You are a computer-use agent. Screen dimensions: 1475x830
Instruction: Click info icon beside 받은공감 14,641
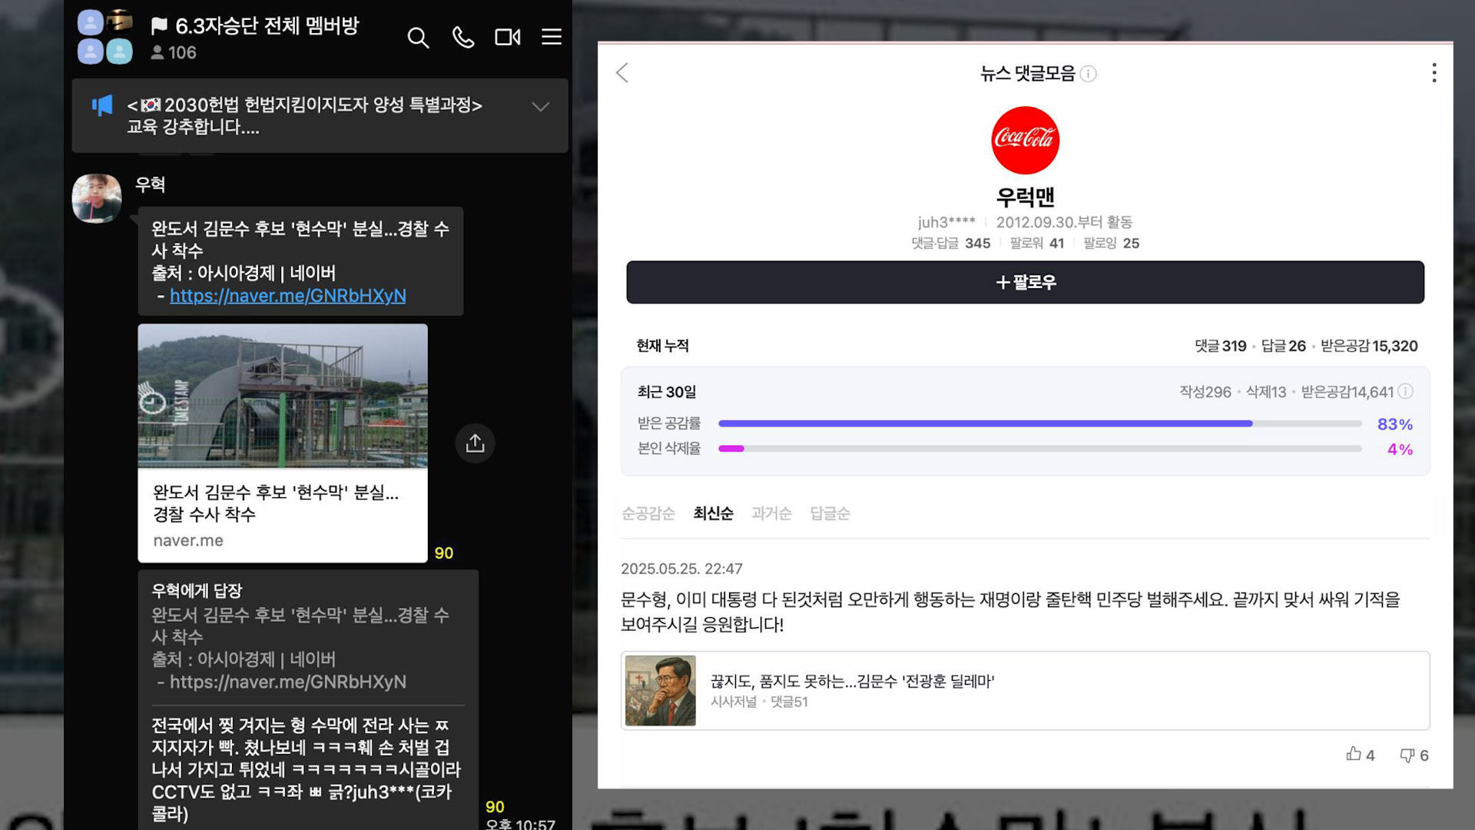click(1405, 391)
